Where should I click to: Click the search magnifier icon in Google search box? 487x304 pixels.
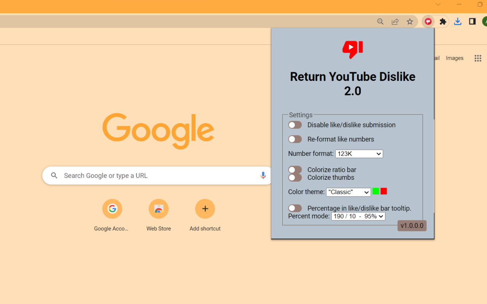54,176
